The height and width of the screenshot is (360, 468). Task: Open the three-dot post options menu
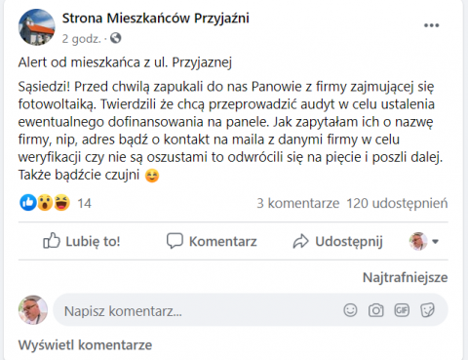tap(431, 25)
